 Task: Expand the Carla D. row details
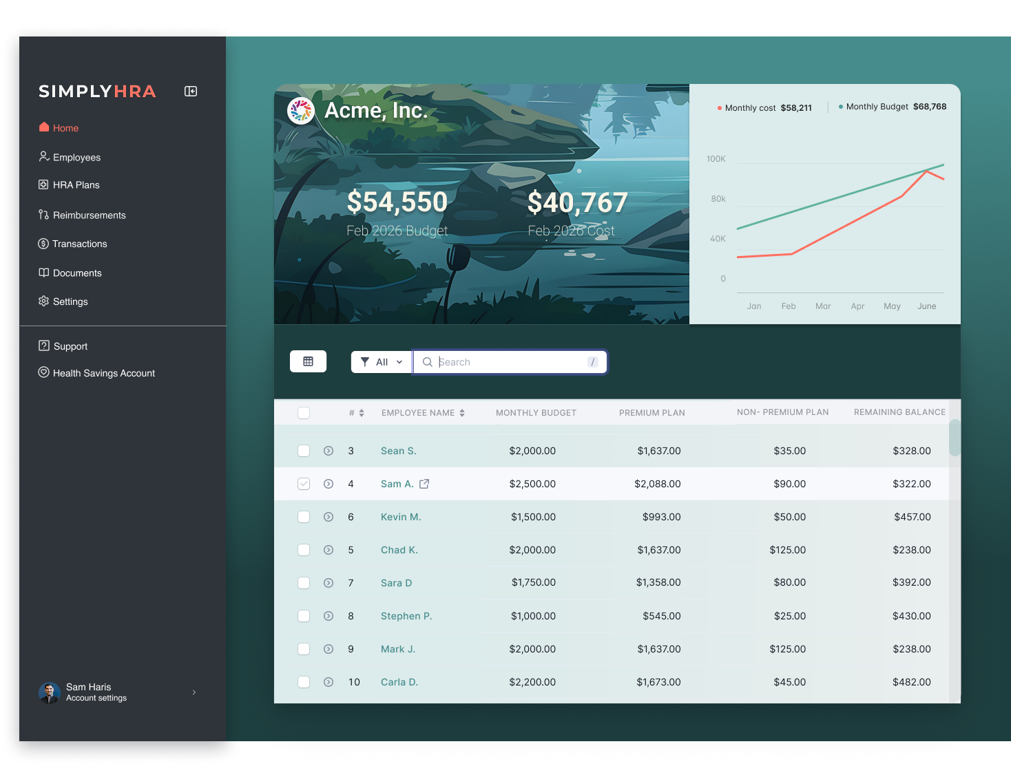click(x=329, y=682)
